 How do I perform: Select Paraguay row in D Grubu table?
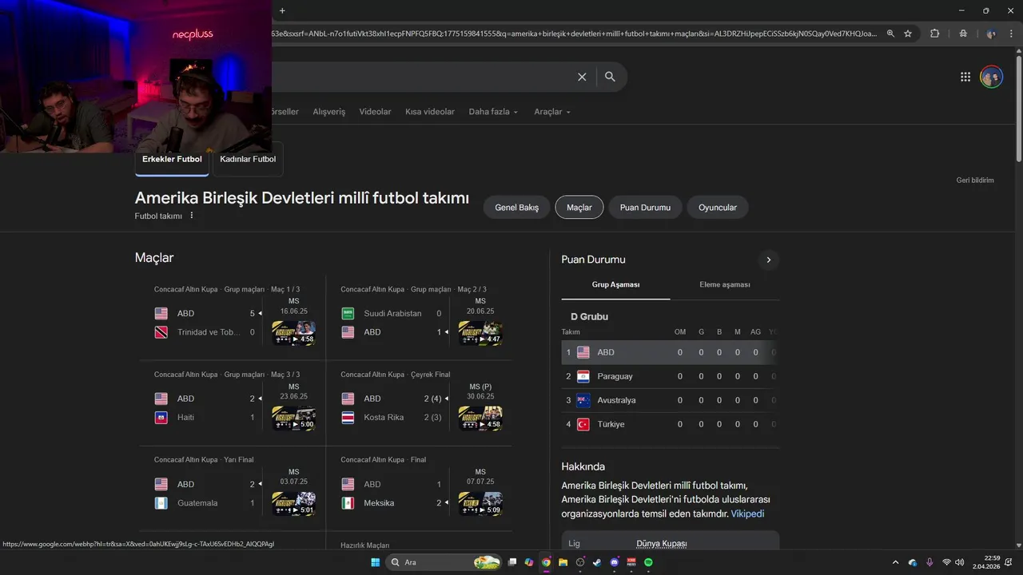point(671,376)
